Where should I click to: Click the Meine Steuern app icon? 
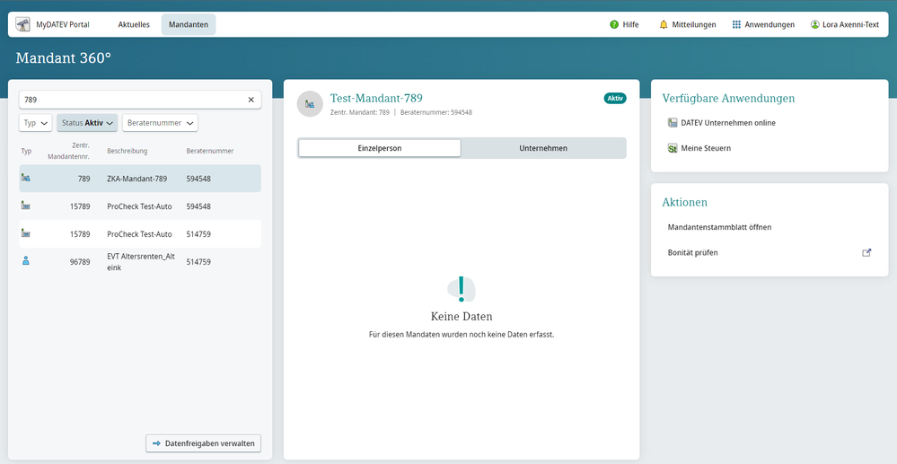point(672,148)
